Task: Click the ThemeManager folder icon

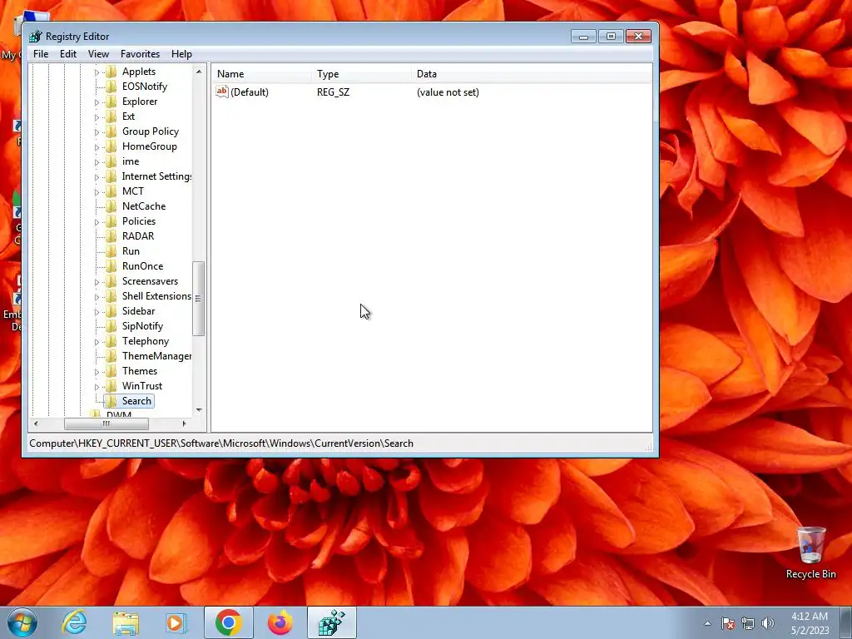Action: pyautogui.click(x=111, y=356)
